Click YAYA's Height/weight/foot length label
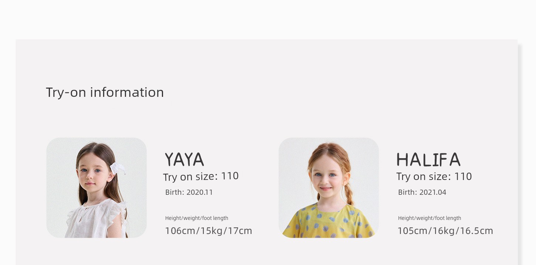 pos(197,218)
